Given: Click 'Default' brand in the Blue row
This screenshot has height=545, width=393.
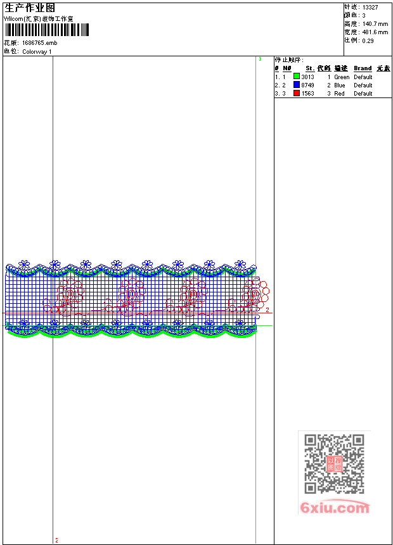Looking at the screenshot, I should (x=363, y=85).
